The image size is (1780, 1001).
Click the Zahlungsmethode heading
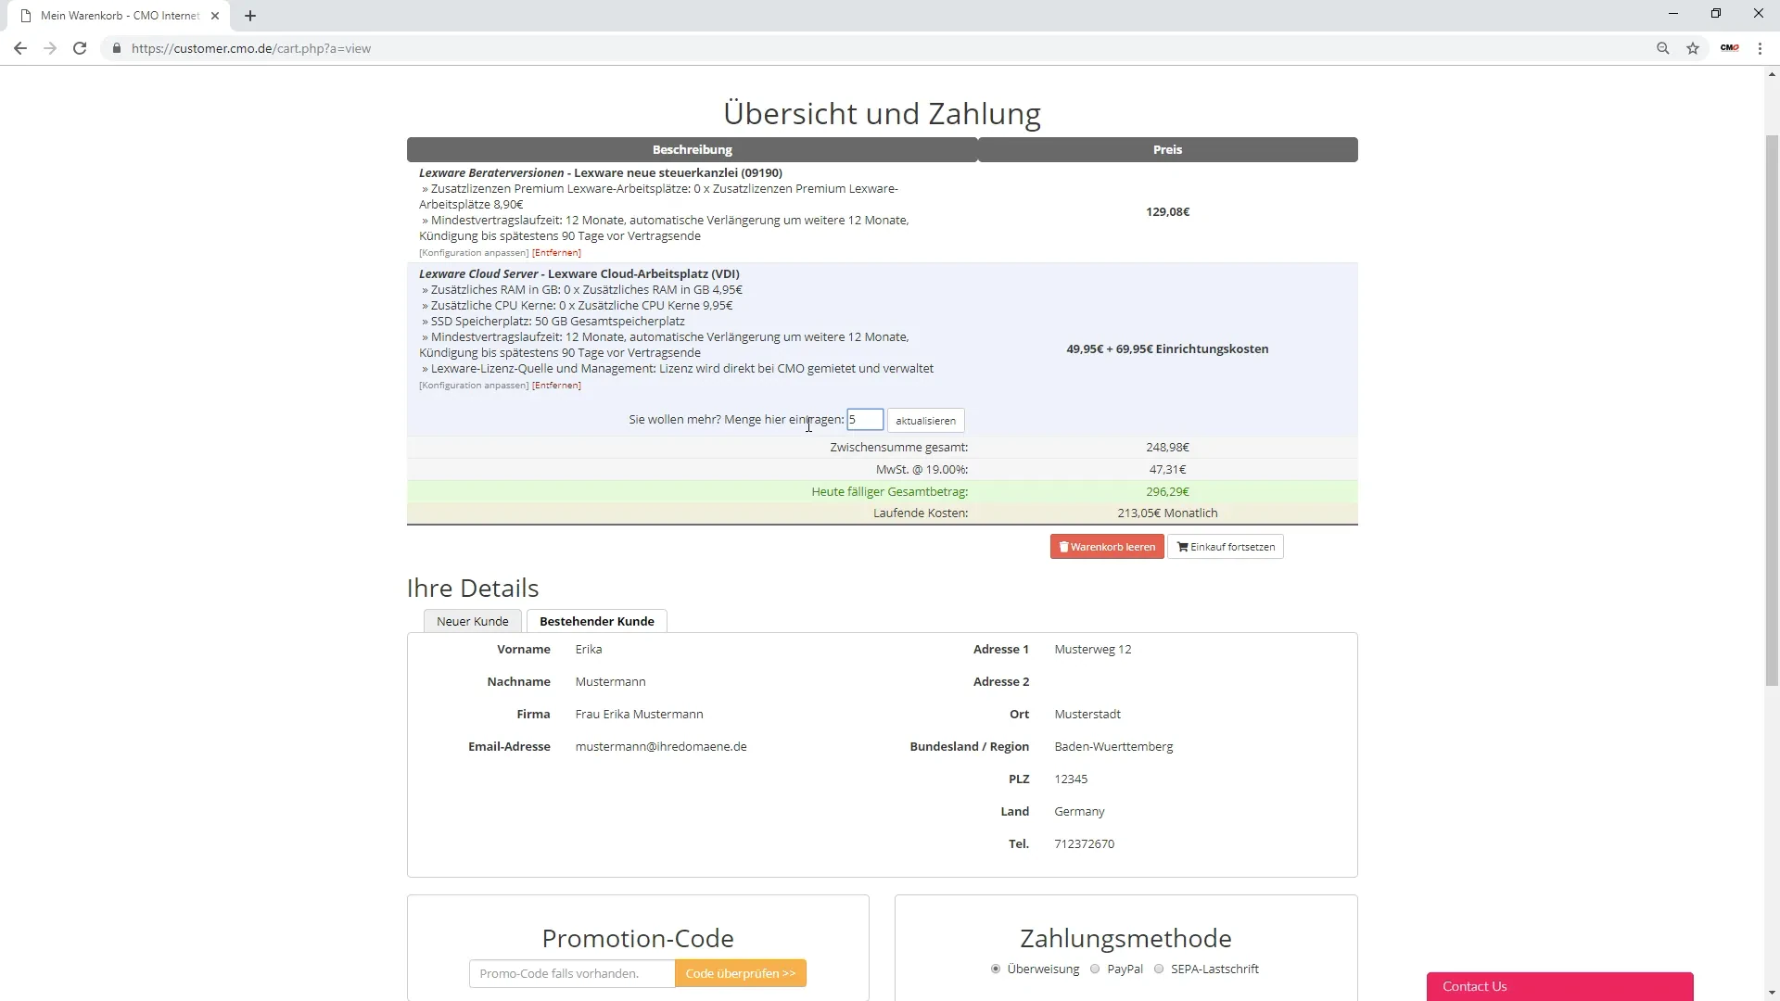[1125, 938]
